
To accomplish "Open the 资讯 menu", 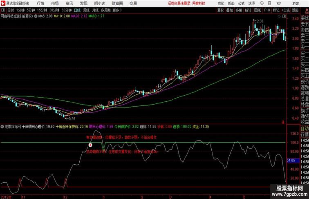I will 69,3.
